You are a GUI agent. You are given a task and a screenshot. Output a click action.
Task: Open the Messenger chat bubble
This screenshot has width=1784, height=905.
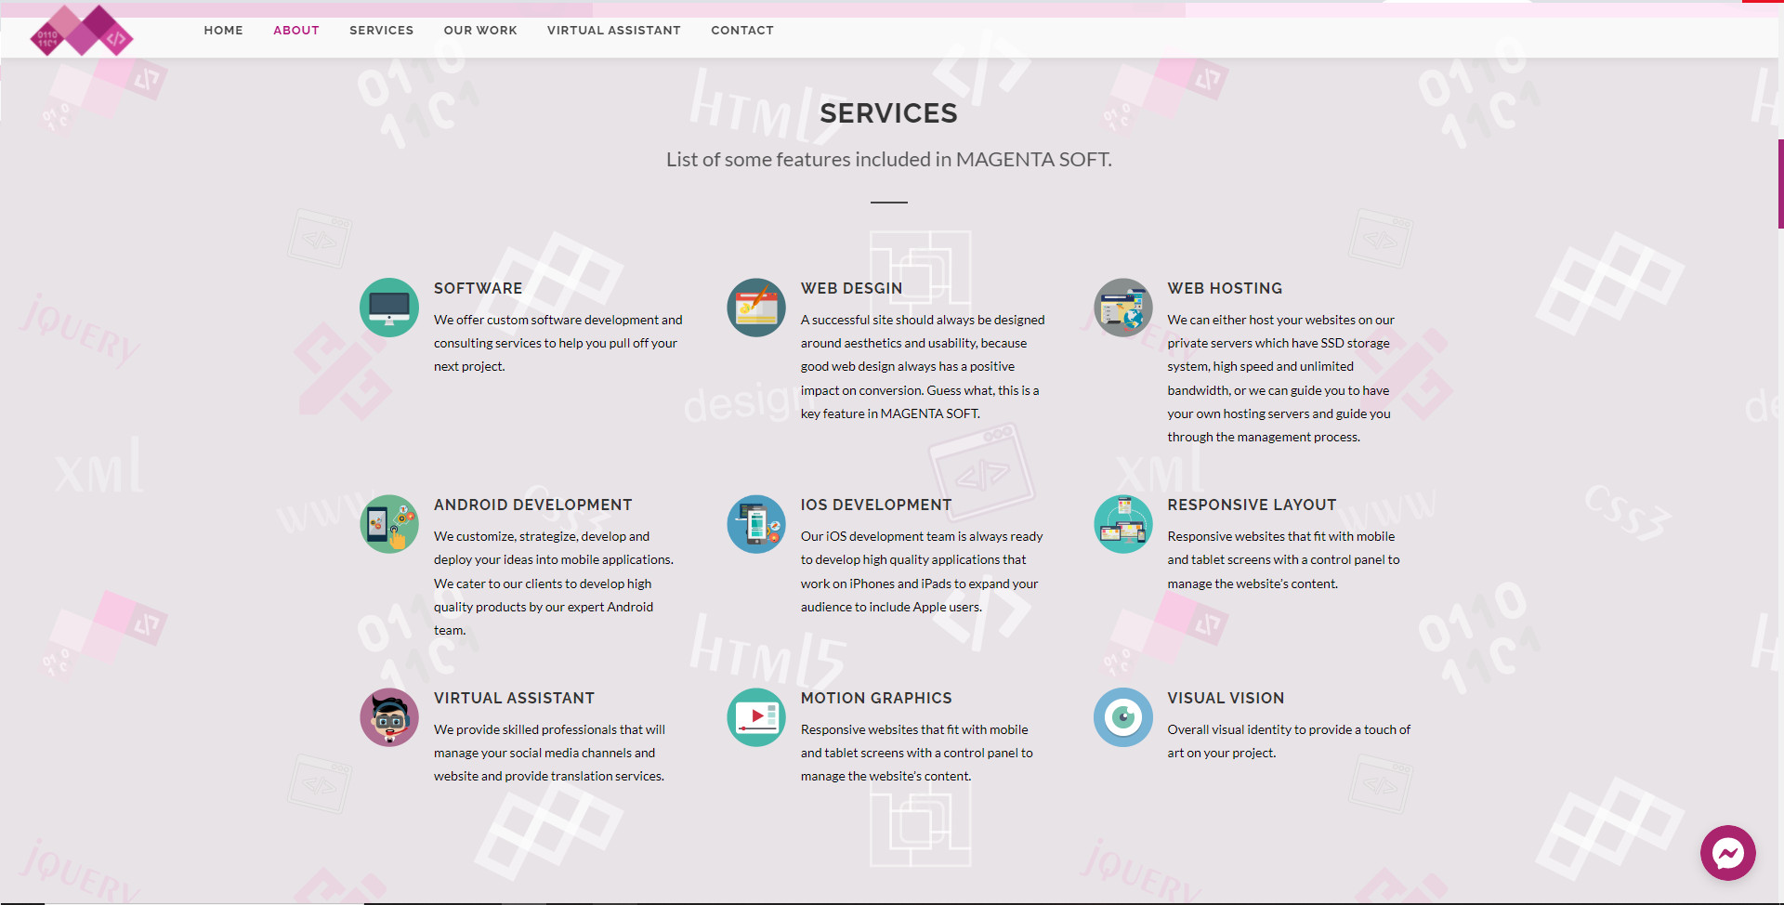coord(1728,853)
